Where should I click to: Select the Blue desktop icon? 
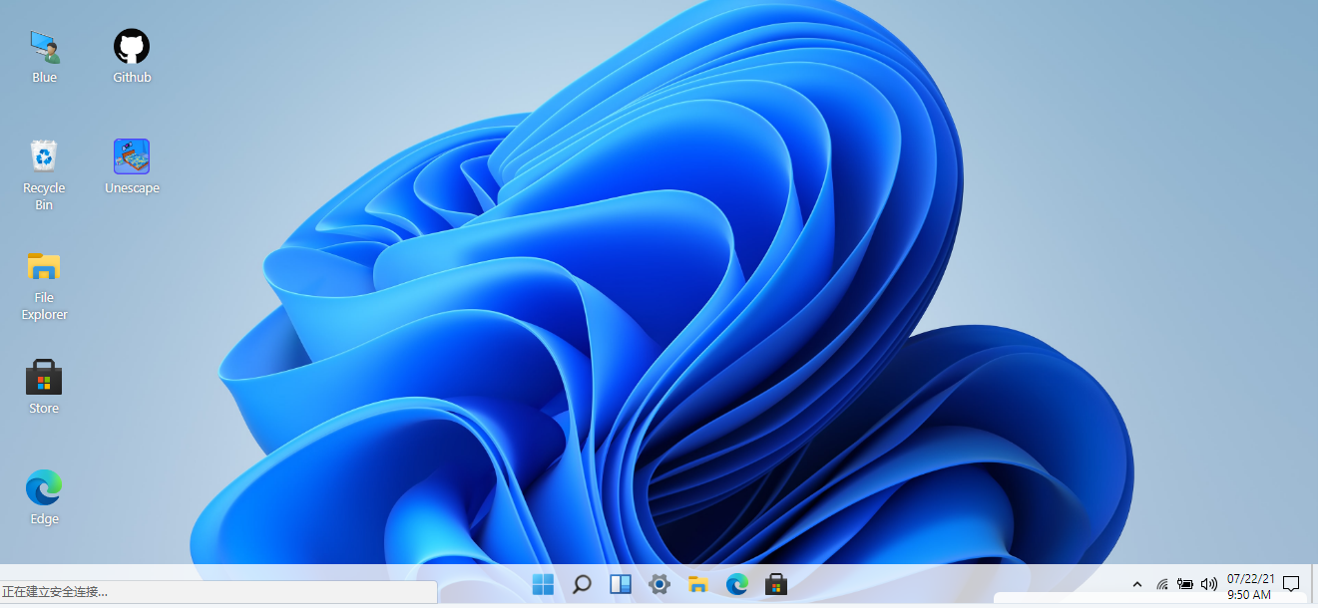[43, 45]
